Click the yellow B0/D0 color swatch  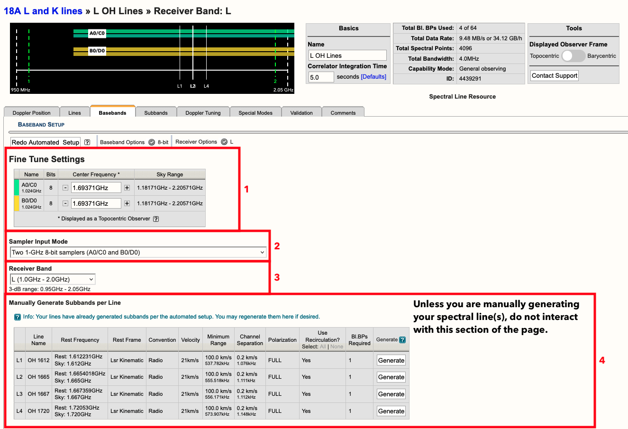tap(17, 203)
